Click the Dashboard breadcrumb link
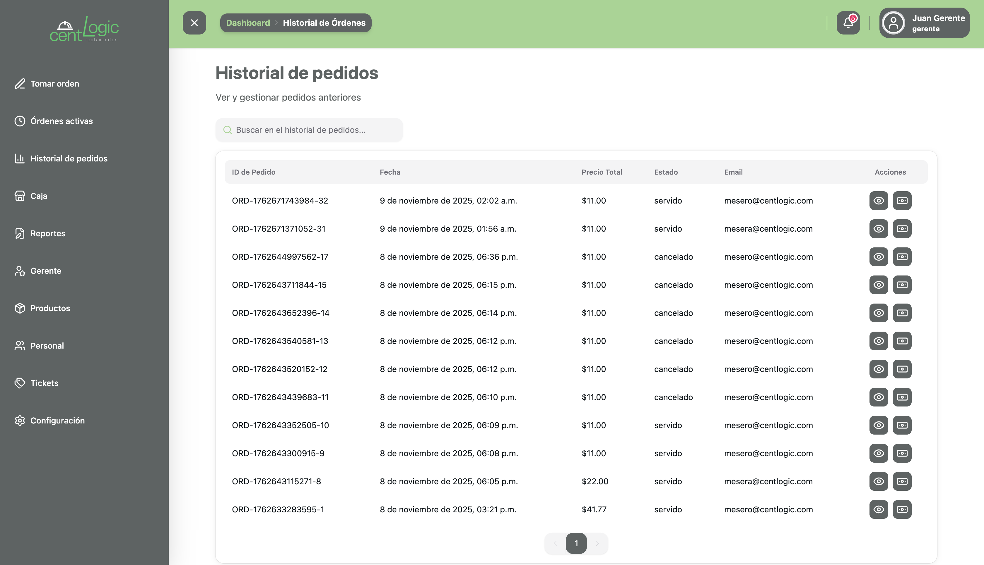 (248, 23)
